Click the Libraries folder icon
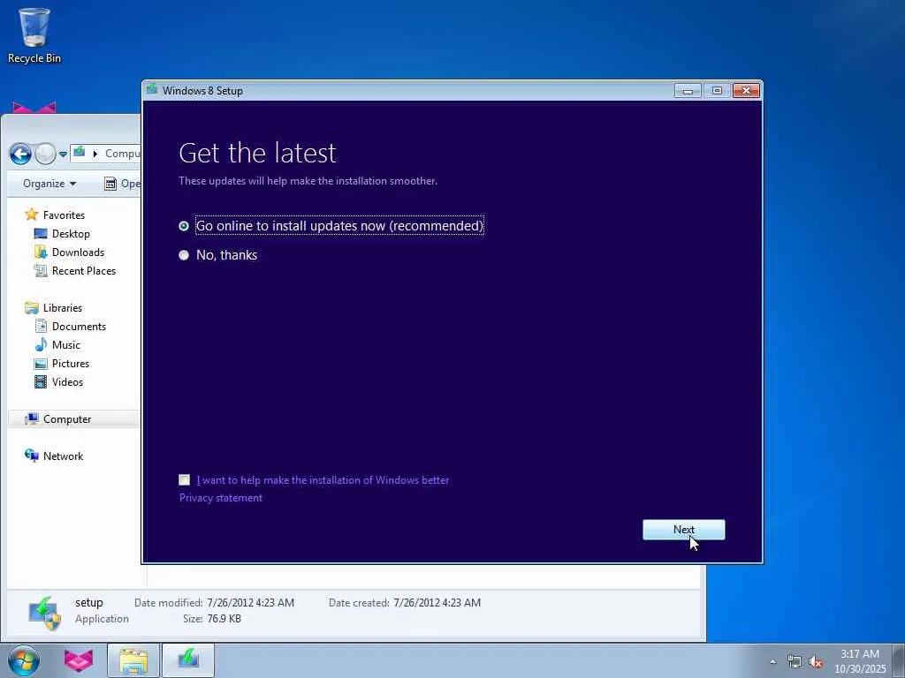This screenshot has height=678, width=905. click(x=31, y=308)
